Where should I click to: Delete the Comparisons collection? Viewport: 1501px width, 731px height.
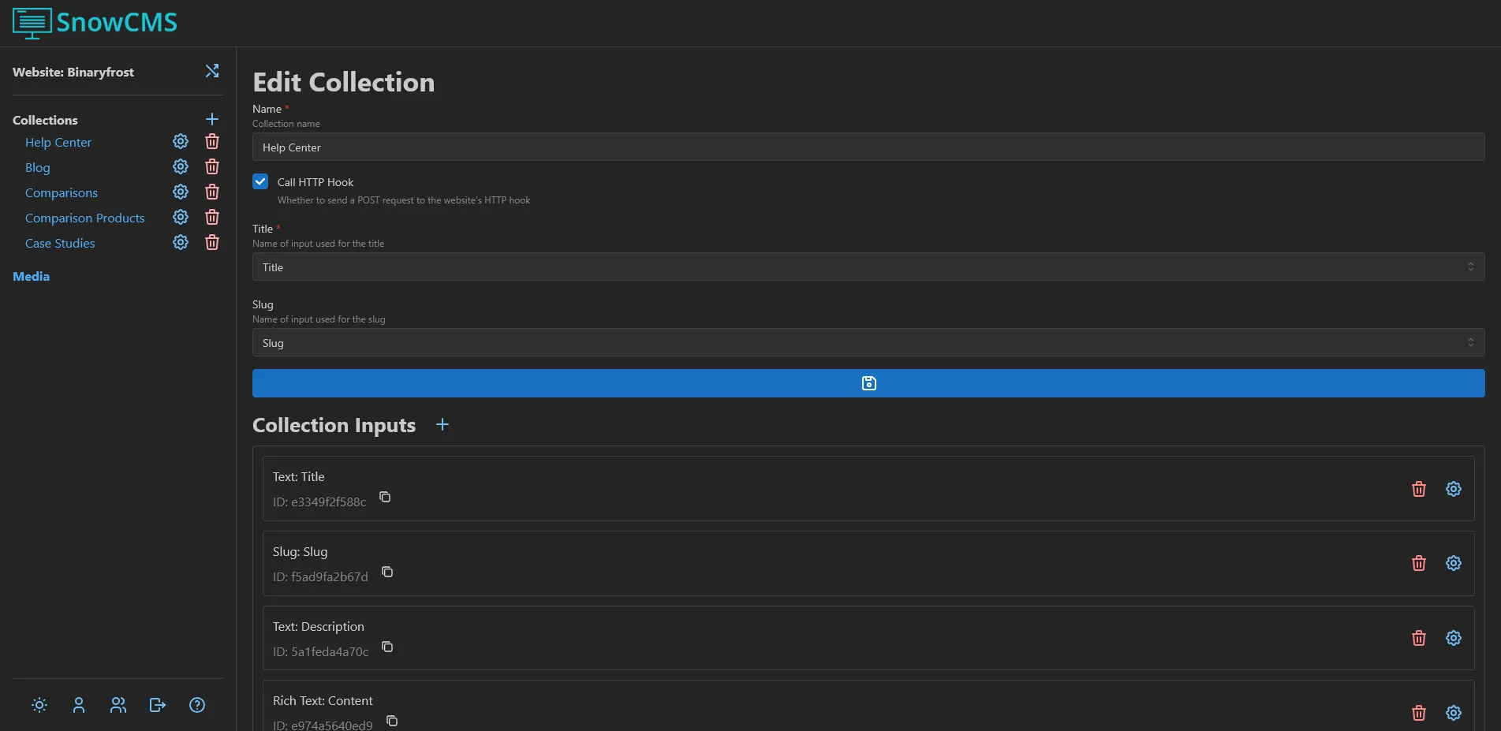[212, 192]
